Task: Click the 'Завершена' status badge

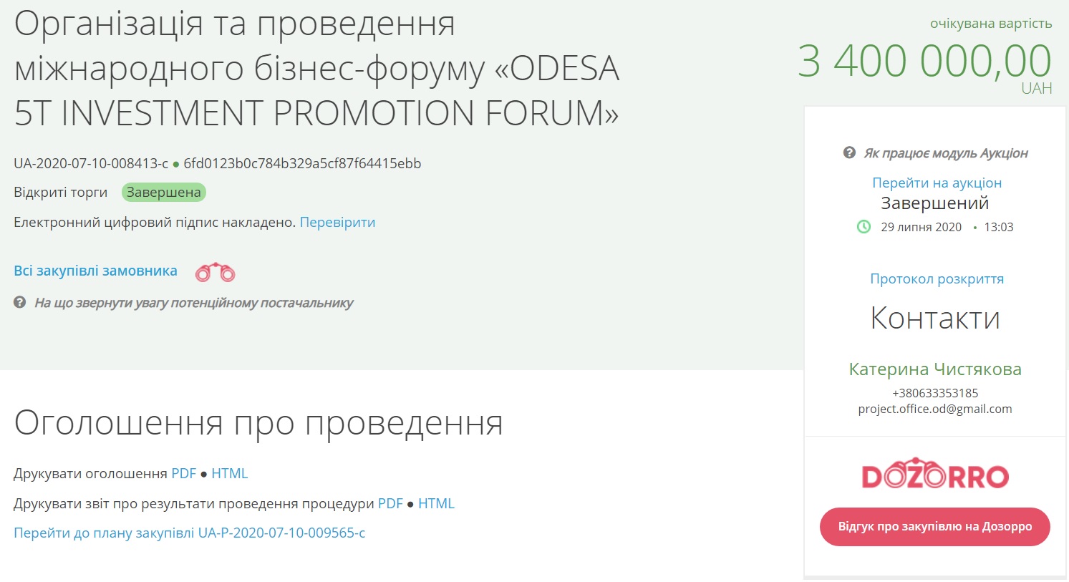Action: coord(163,193)
